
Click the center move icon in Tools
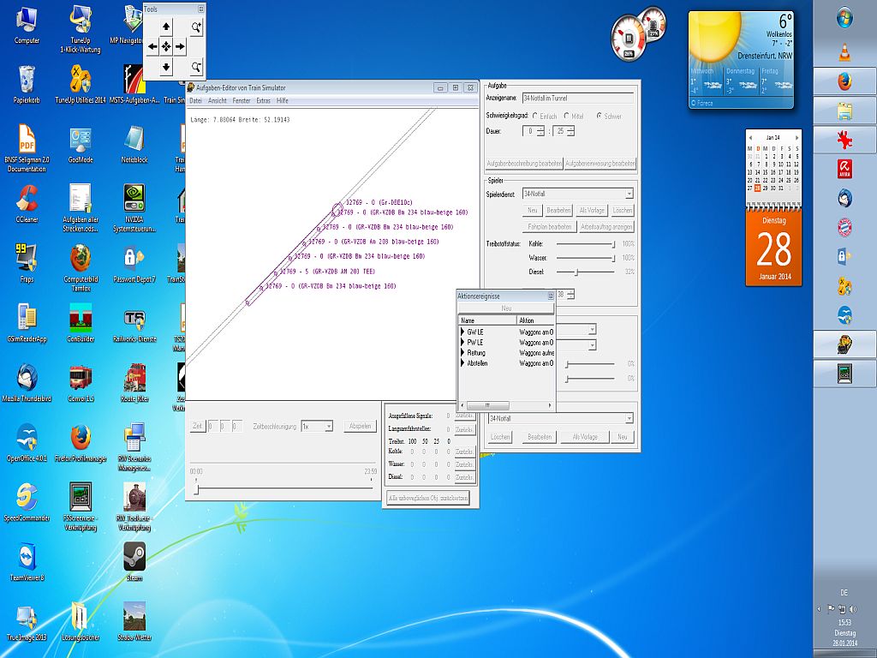(x=166, y=46)
